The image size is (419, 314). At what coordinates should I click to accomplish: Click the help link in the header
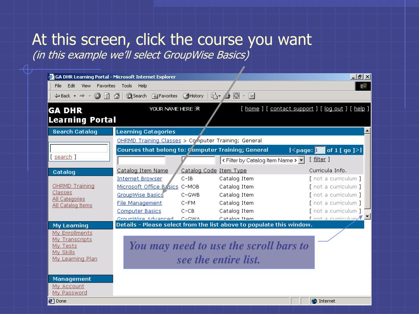click(x=359, y=109)
